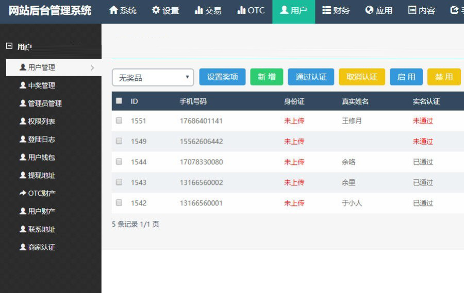This screenshot has height=293, width=464.
Task: Click the list icon beside 财务
Action: 326,10
